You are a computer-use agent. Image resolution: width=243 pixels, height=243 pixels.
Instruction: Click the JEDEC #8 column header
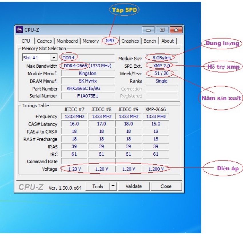pyautogui.click(x=101, y=109)
